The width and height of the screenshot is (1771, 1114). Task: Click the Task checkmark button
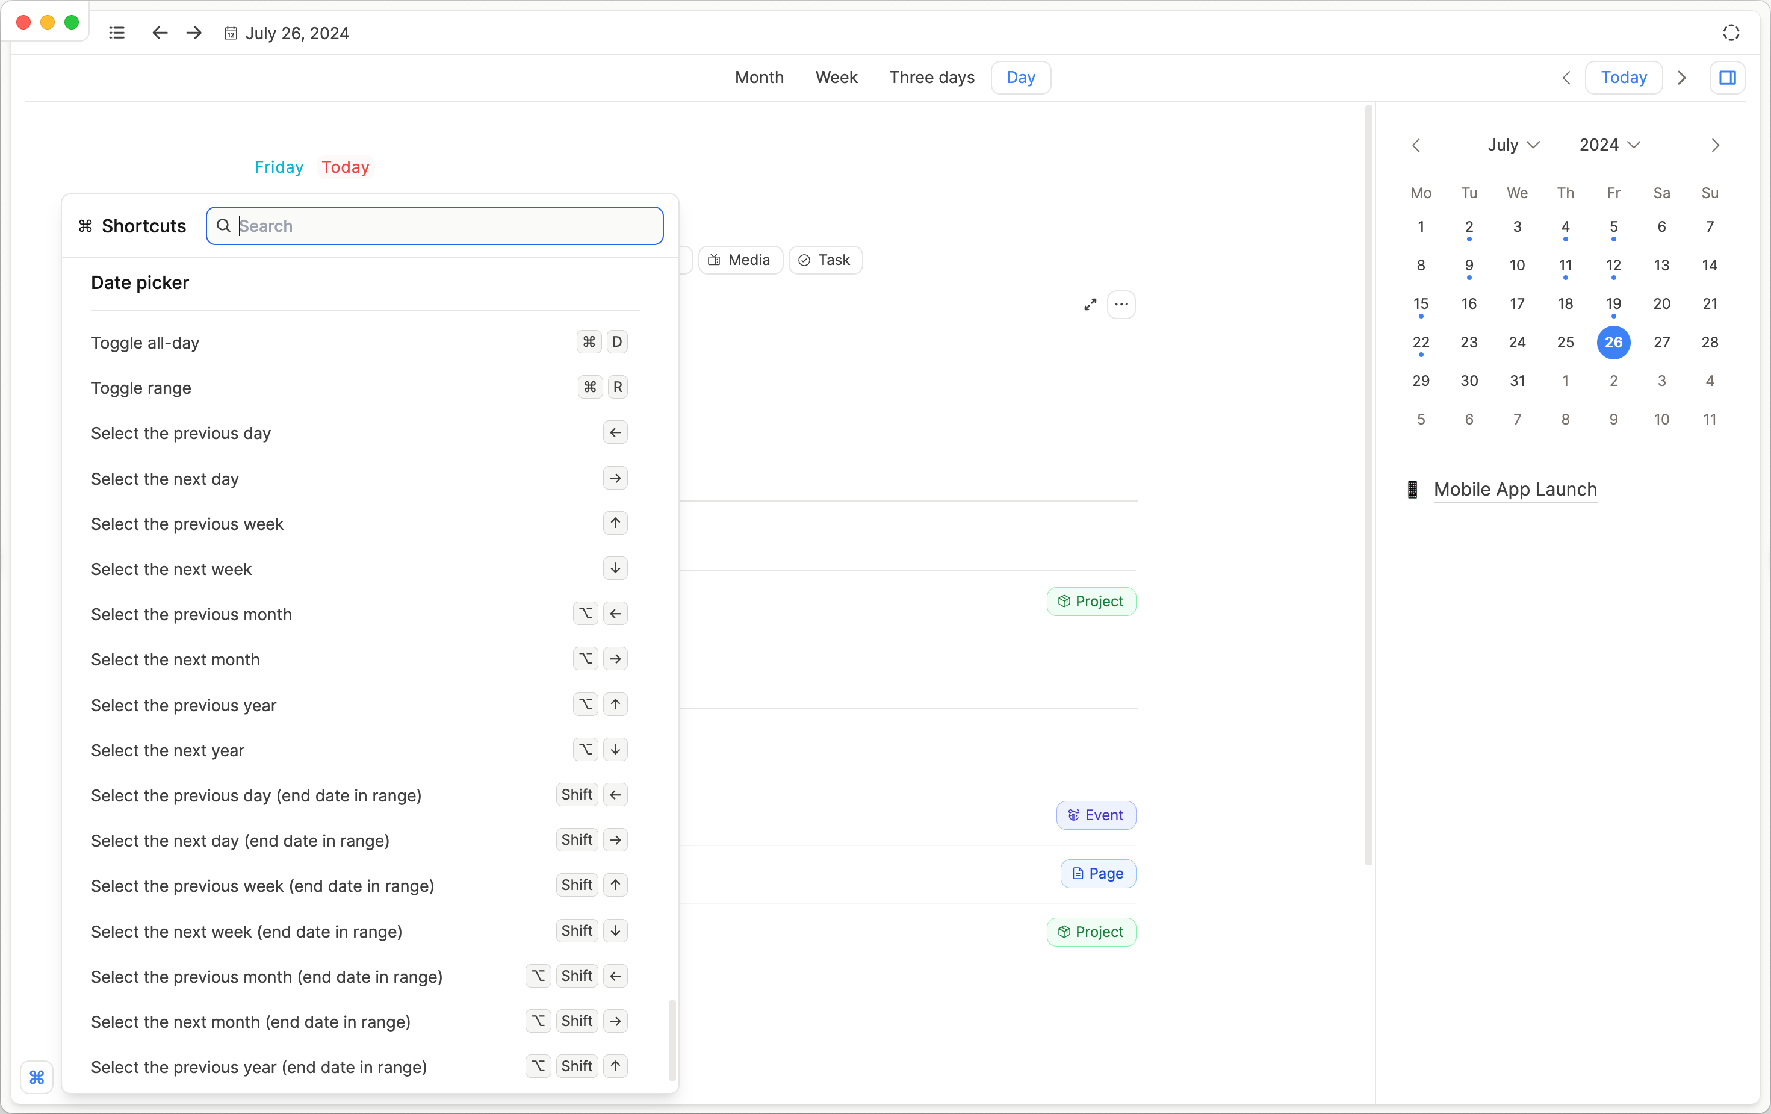825,260
